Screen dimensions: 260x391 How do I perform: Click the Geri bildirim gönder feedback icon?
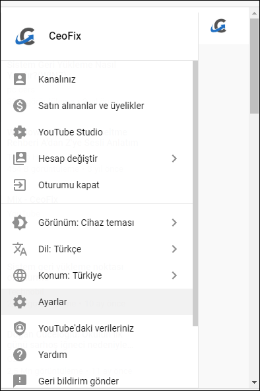pyautogui.click(x=20, y=381)
